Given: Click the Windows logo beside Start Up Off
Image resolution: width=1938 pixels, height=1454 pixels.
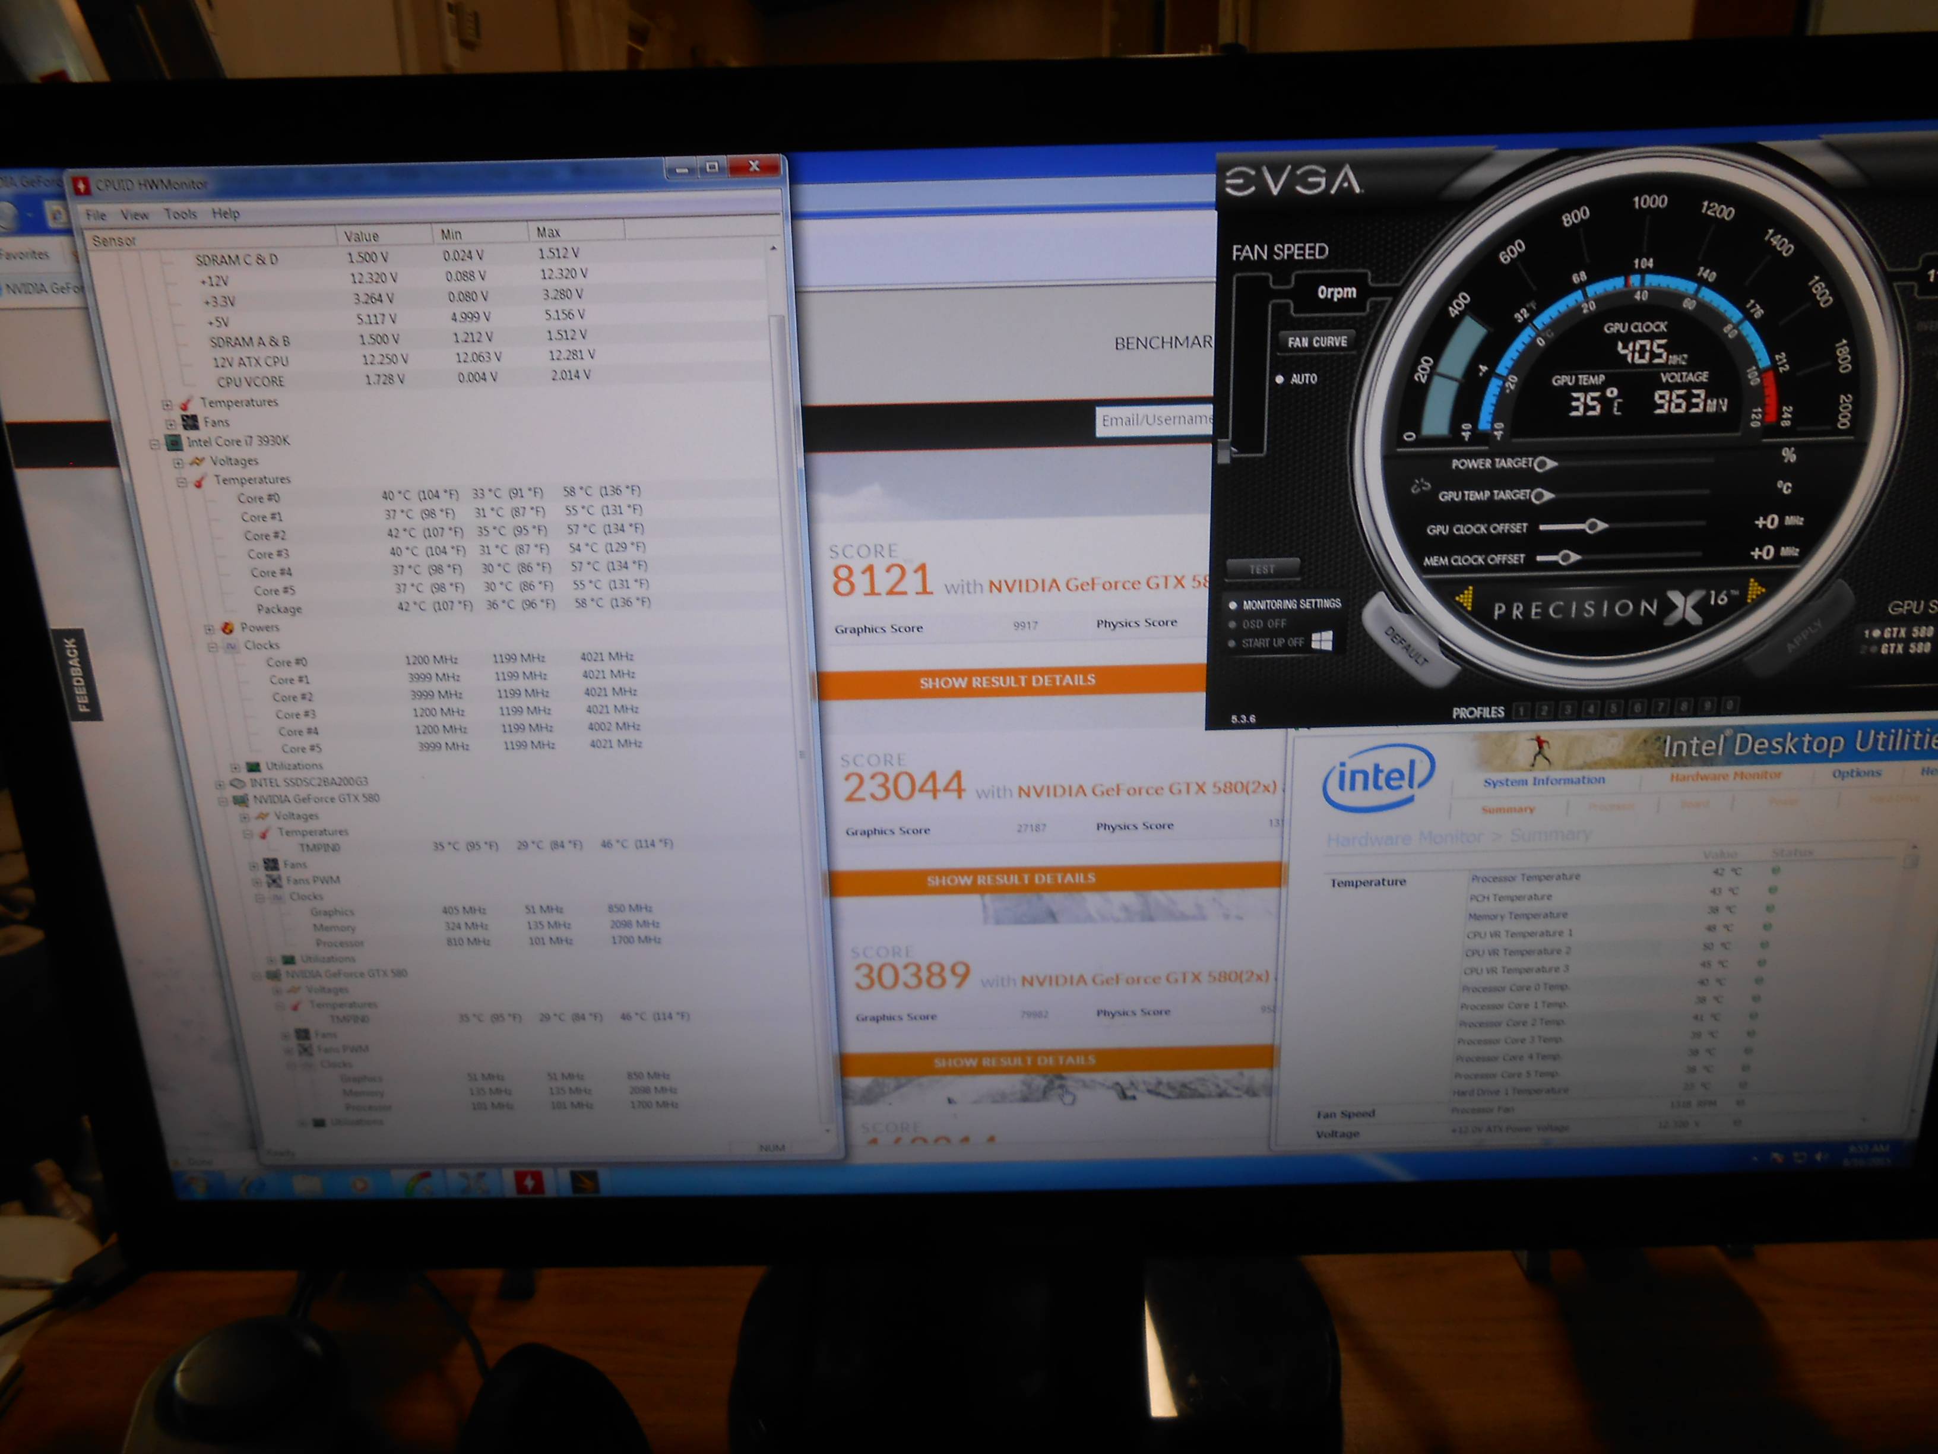Looking at the screenshot, I should pyautogui.click(x=1323, y=641).
